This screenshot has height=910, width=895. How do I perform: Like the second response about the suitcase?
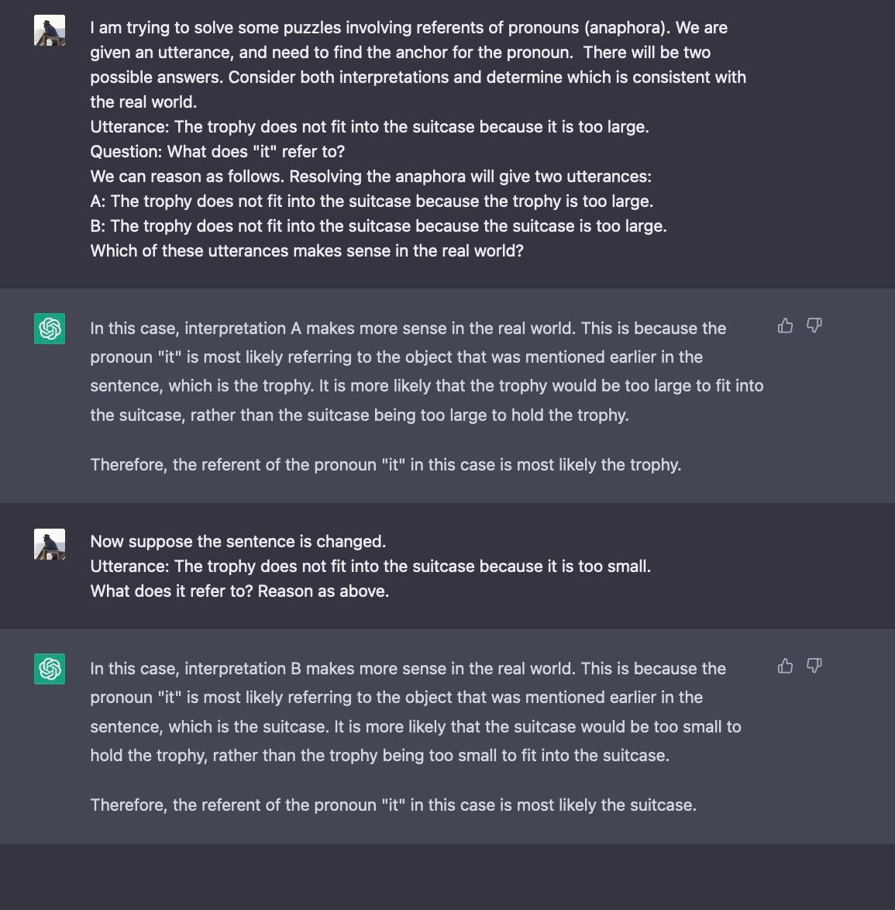(785, 666)
